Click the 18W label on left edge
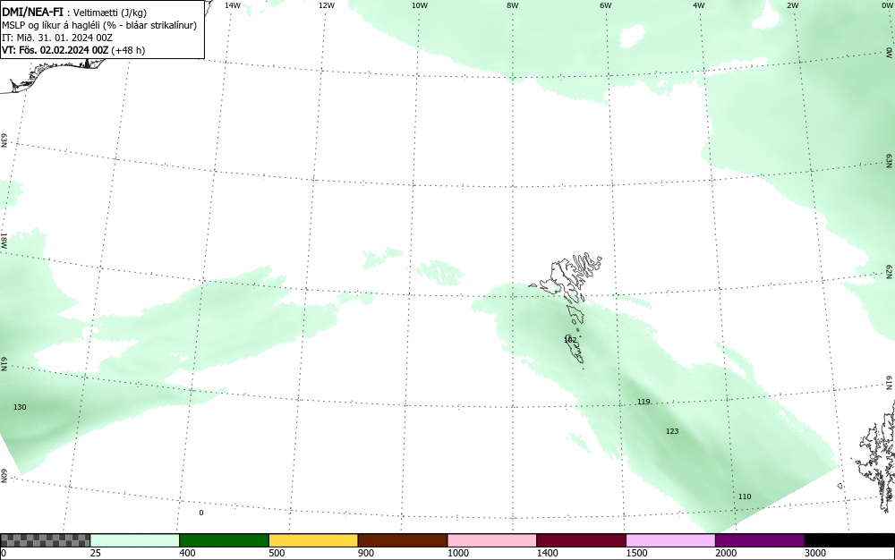The width and height of the screenshot is (895, 560). (4, 240)
